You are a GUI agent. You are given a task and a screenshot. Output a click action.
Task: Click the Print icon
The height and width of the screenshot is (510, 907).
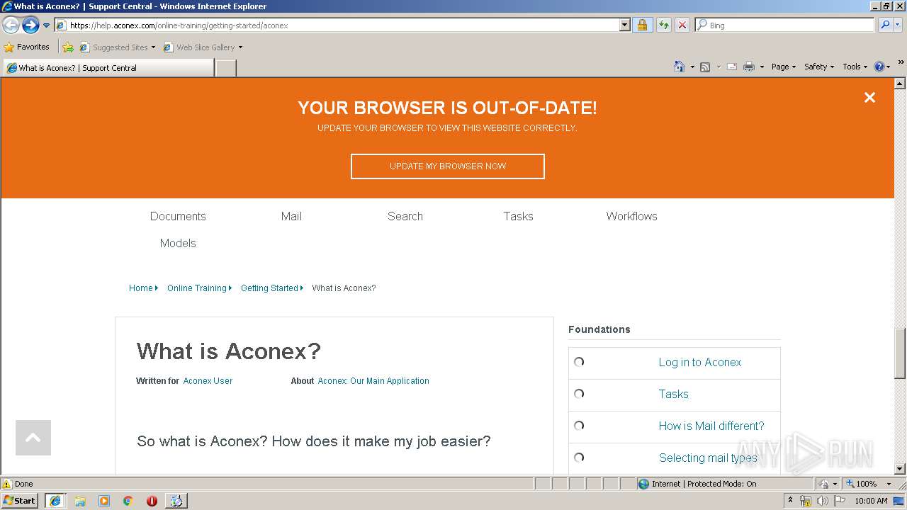point(749,67)
